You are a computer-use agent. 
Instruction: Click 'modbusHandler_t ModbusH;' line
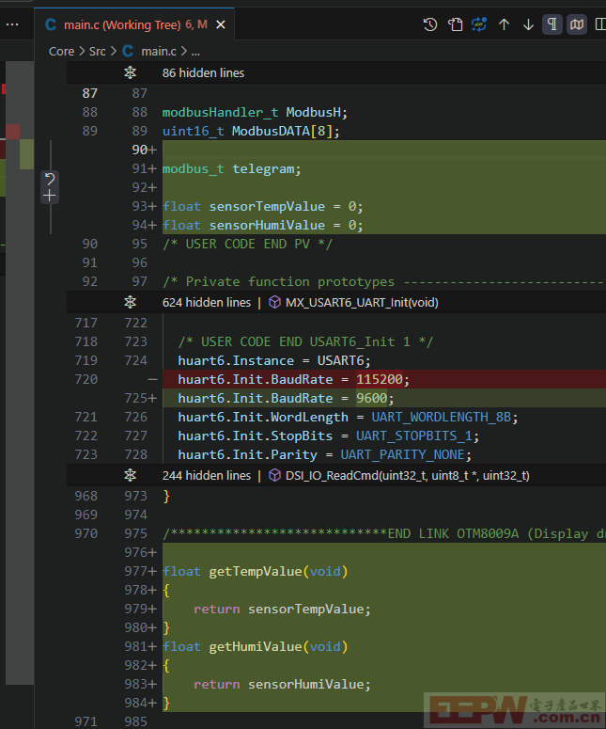[255, 113]
